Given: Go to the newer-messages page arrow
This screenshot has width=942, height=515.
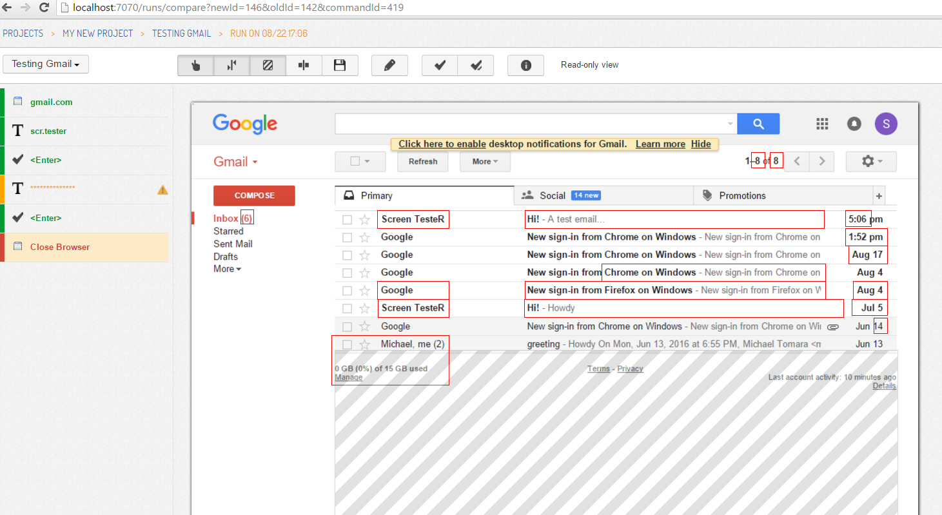Looking at the screenshot, I should [x=797, y=162].
